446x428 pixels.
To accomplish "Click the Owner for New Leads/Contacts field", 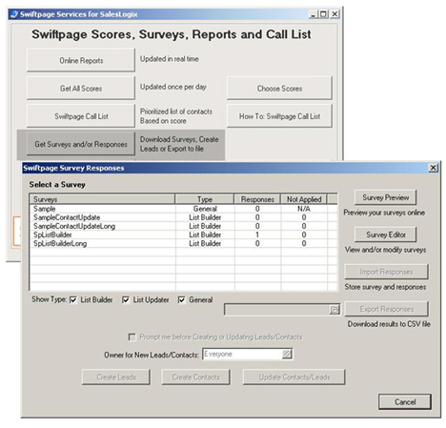I will (248, 354).
